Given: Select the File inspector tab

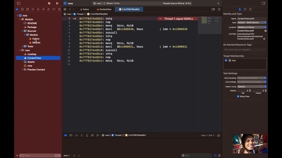Looking at the screenshot, I should coord(240,9).
